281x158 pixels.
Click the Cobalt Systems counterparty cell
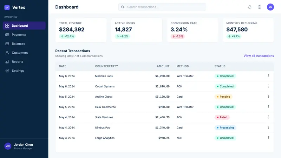(105, 86)
